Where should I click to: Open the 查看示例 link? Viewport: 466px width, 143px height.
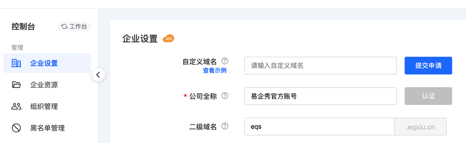[214, 71]
